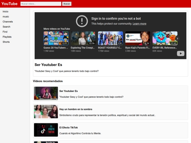Open Shorts from the sidebar
Screen dimensions: 191x143
click(x=6, y=42)
